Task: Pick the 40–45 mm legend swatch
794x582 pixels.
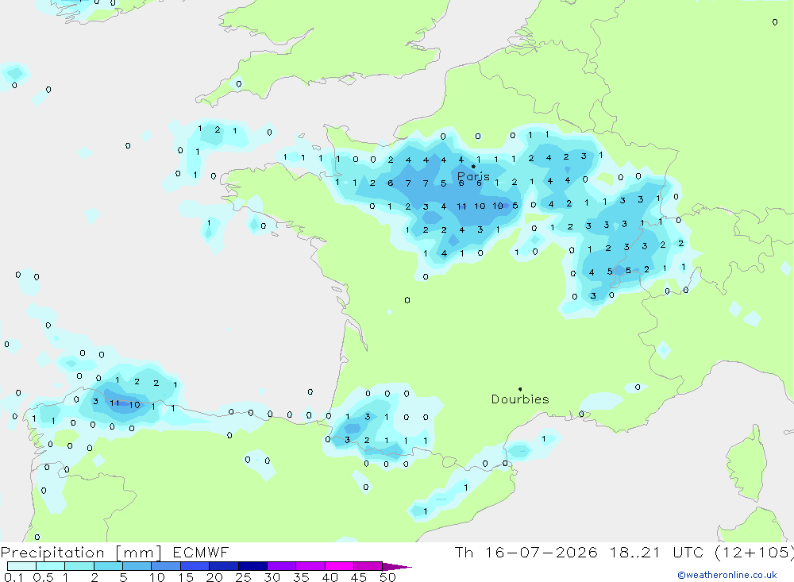Action: pos(339,566)
